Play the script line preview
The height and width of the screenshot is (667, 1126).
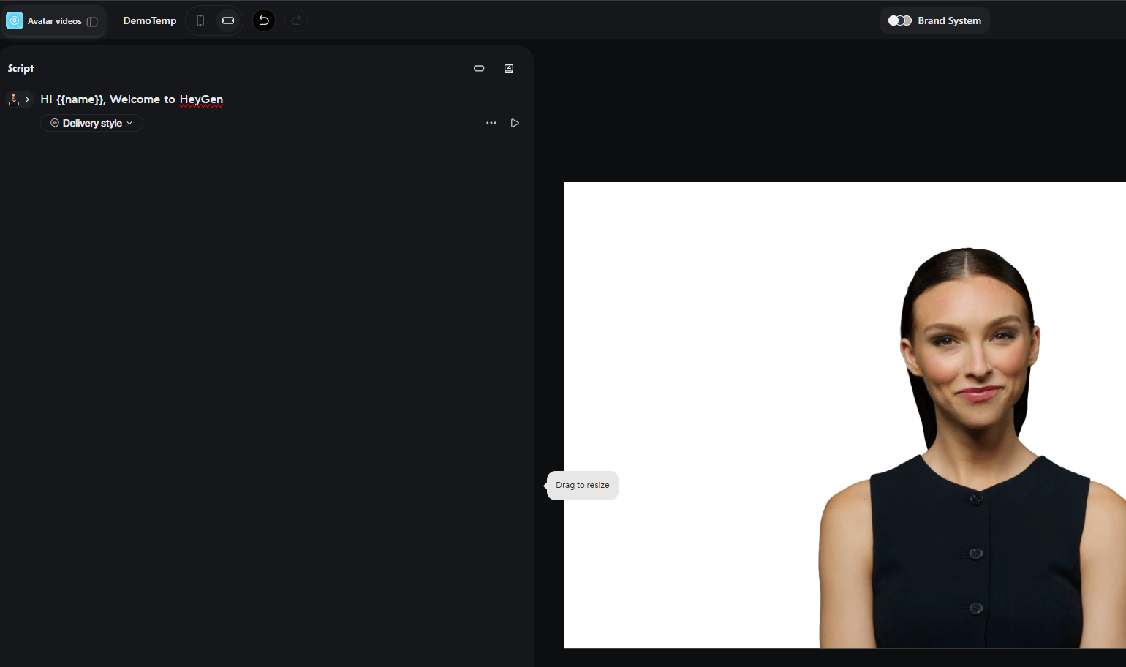click(x=515, y=123)
